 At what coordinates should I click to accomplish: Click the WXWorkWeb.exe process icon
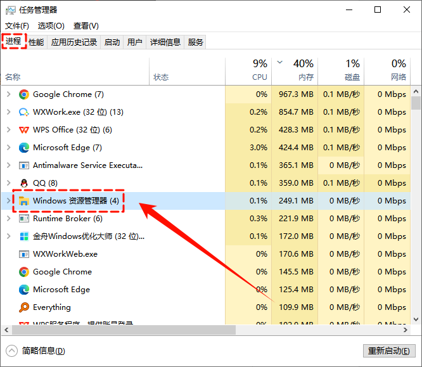[24, 254]
